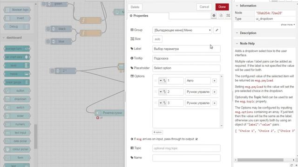Toggle pass through msg to output checkbox

pyautogui.click(x=196, y=139)
